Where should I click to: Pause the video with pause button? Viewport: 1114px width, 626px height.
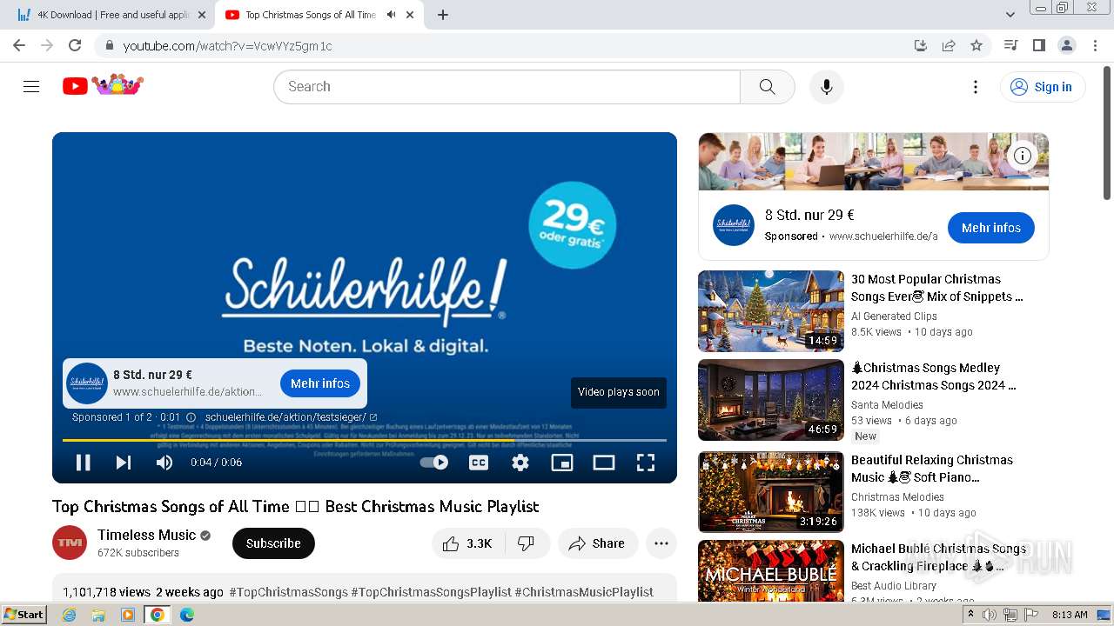84,463
